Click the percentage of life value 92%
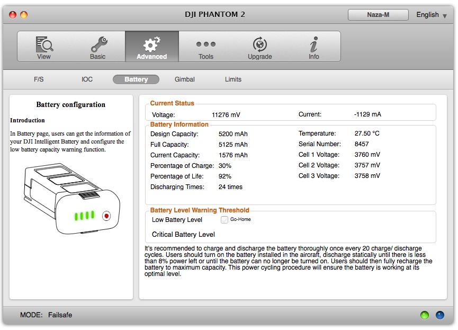This screenshot has width=458, height=330. click(x=225, y=176)
